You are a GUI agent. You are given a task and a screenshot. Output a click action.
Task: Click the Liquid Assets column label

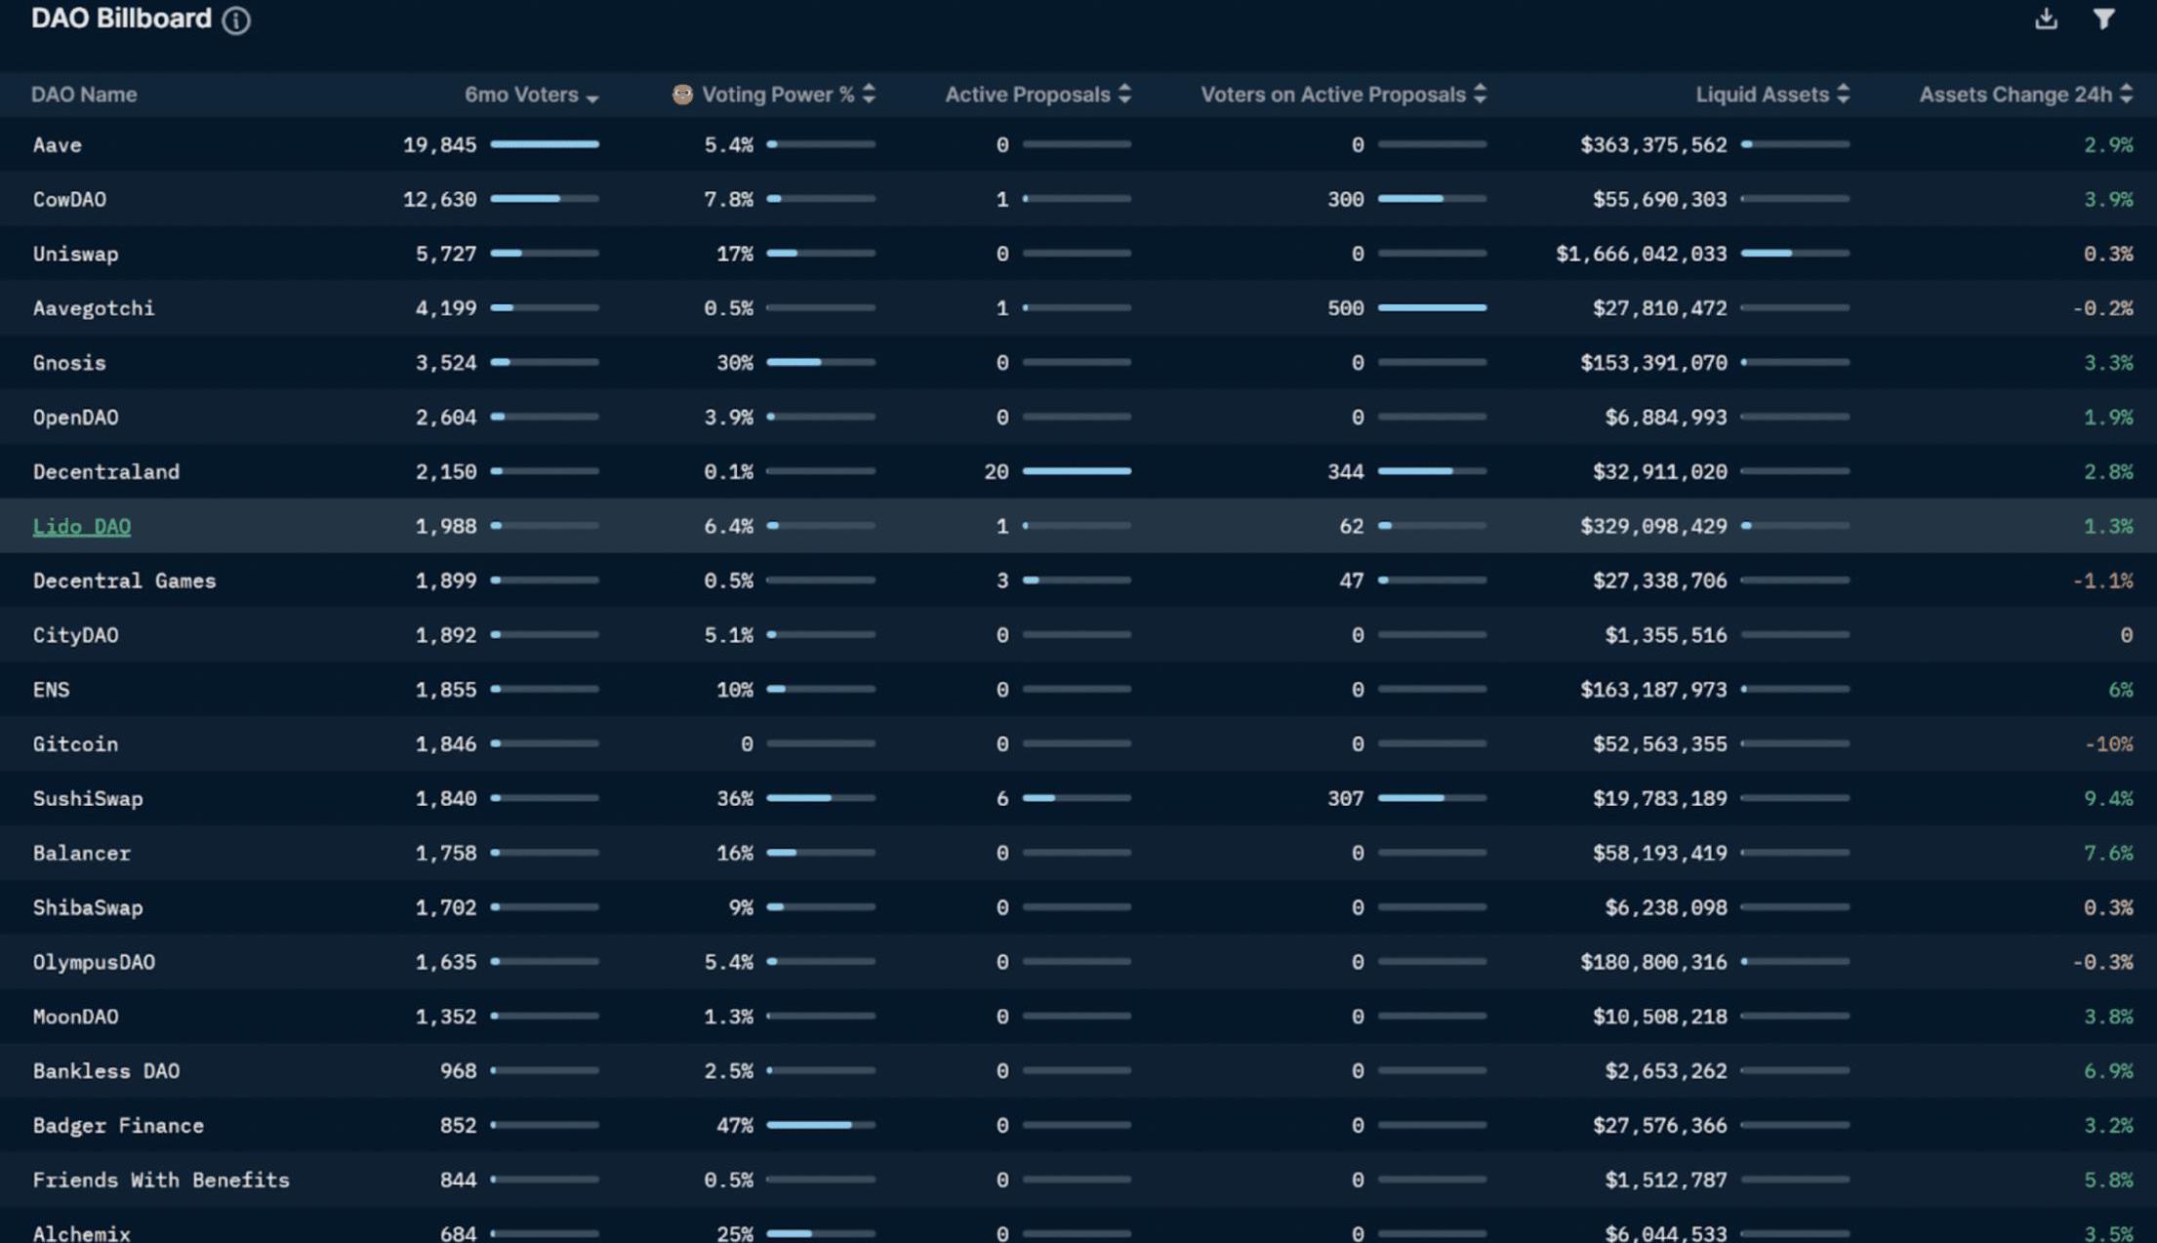coord(1762,95)
